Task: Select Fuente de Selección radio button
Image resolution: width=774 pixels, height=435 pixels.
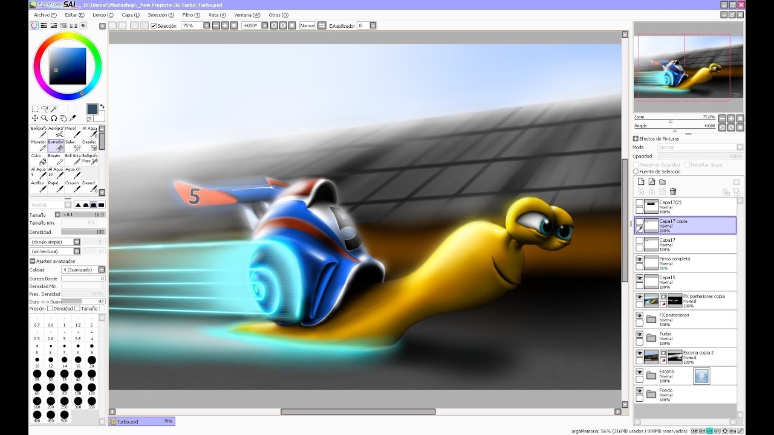Action: pos(636,172)
